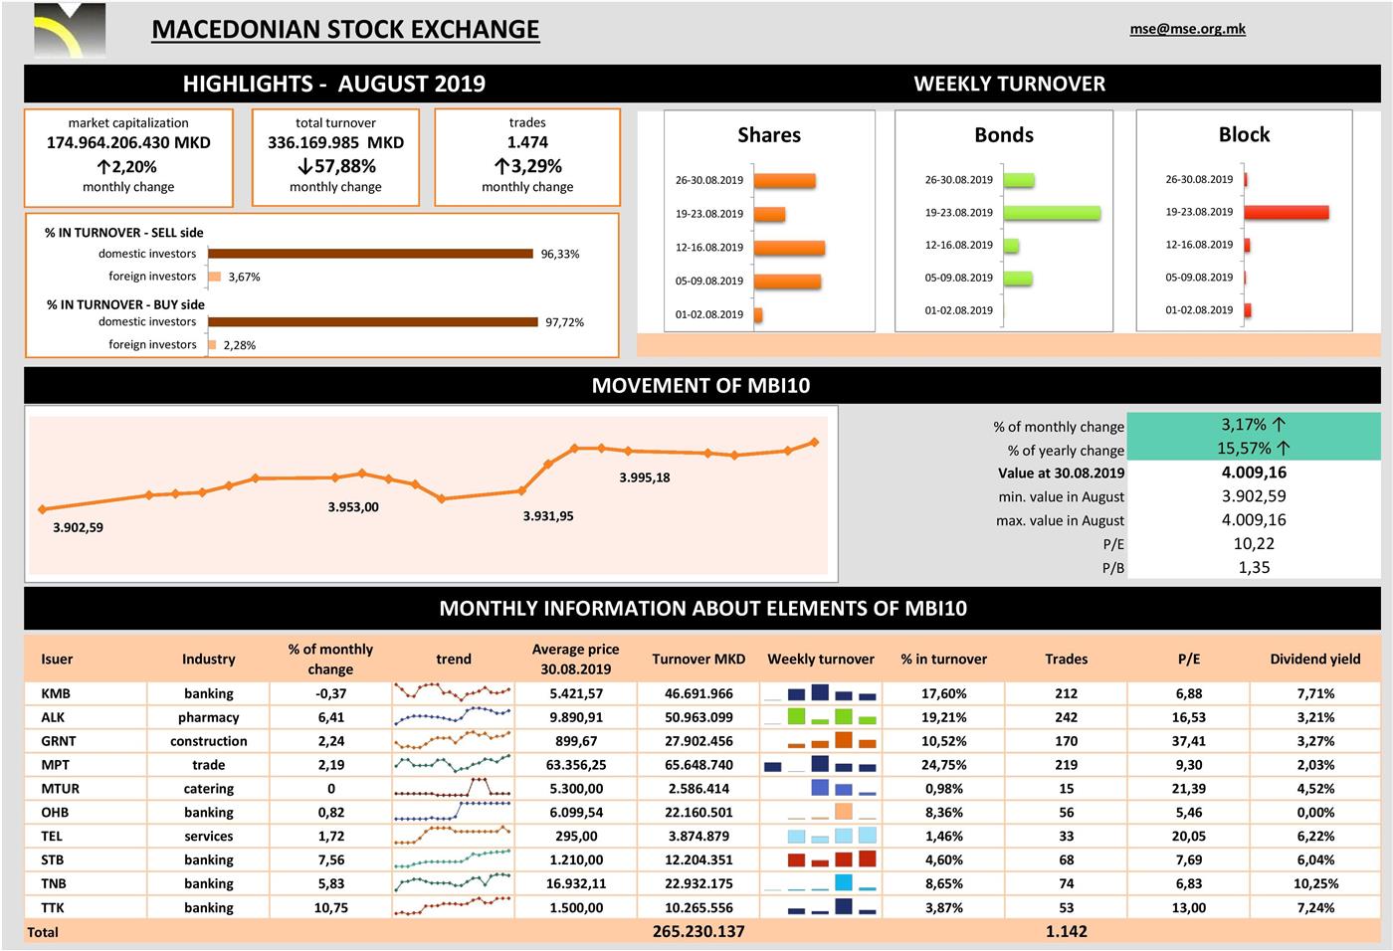Open the mse@mse.org.mk email link

tap(1187, 29)
